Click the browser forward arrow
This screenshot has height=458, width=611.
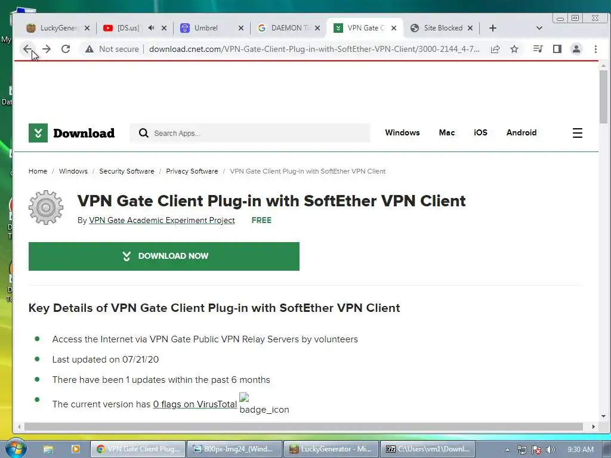(x=47, y=49)
